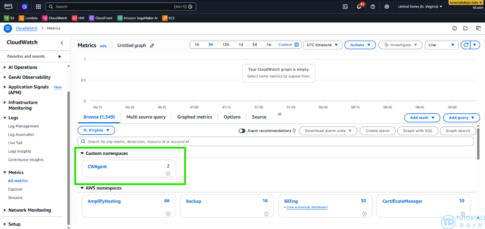Image resolution: width=485 pixels, height=229 pixels.
Task: Open S3 shortcut in favorites bar
Action: pos(9,18)
